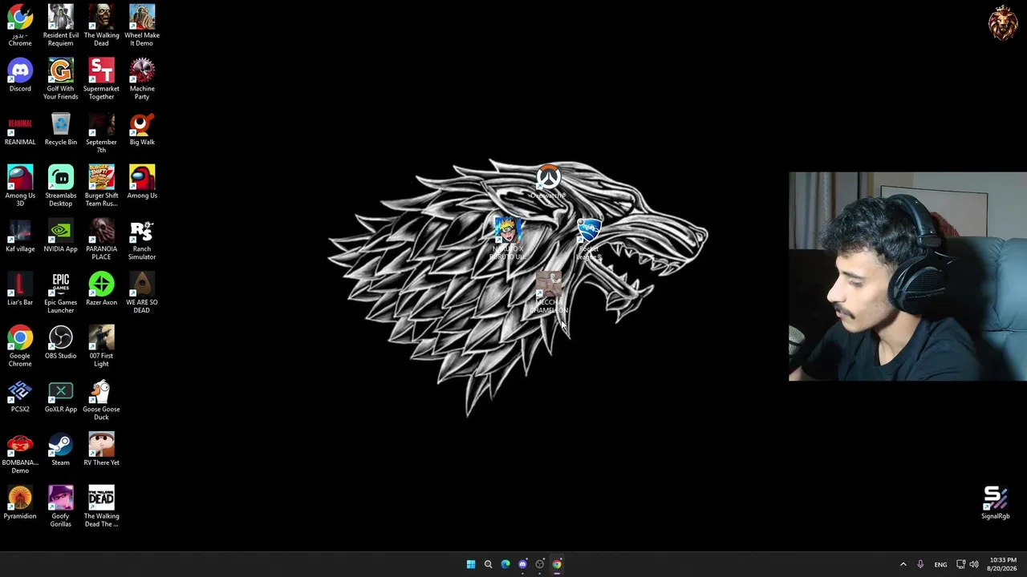1027x577 pixels.
Task: Open Microsoft Edge from the taskbar
Action: (505, 564)
